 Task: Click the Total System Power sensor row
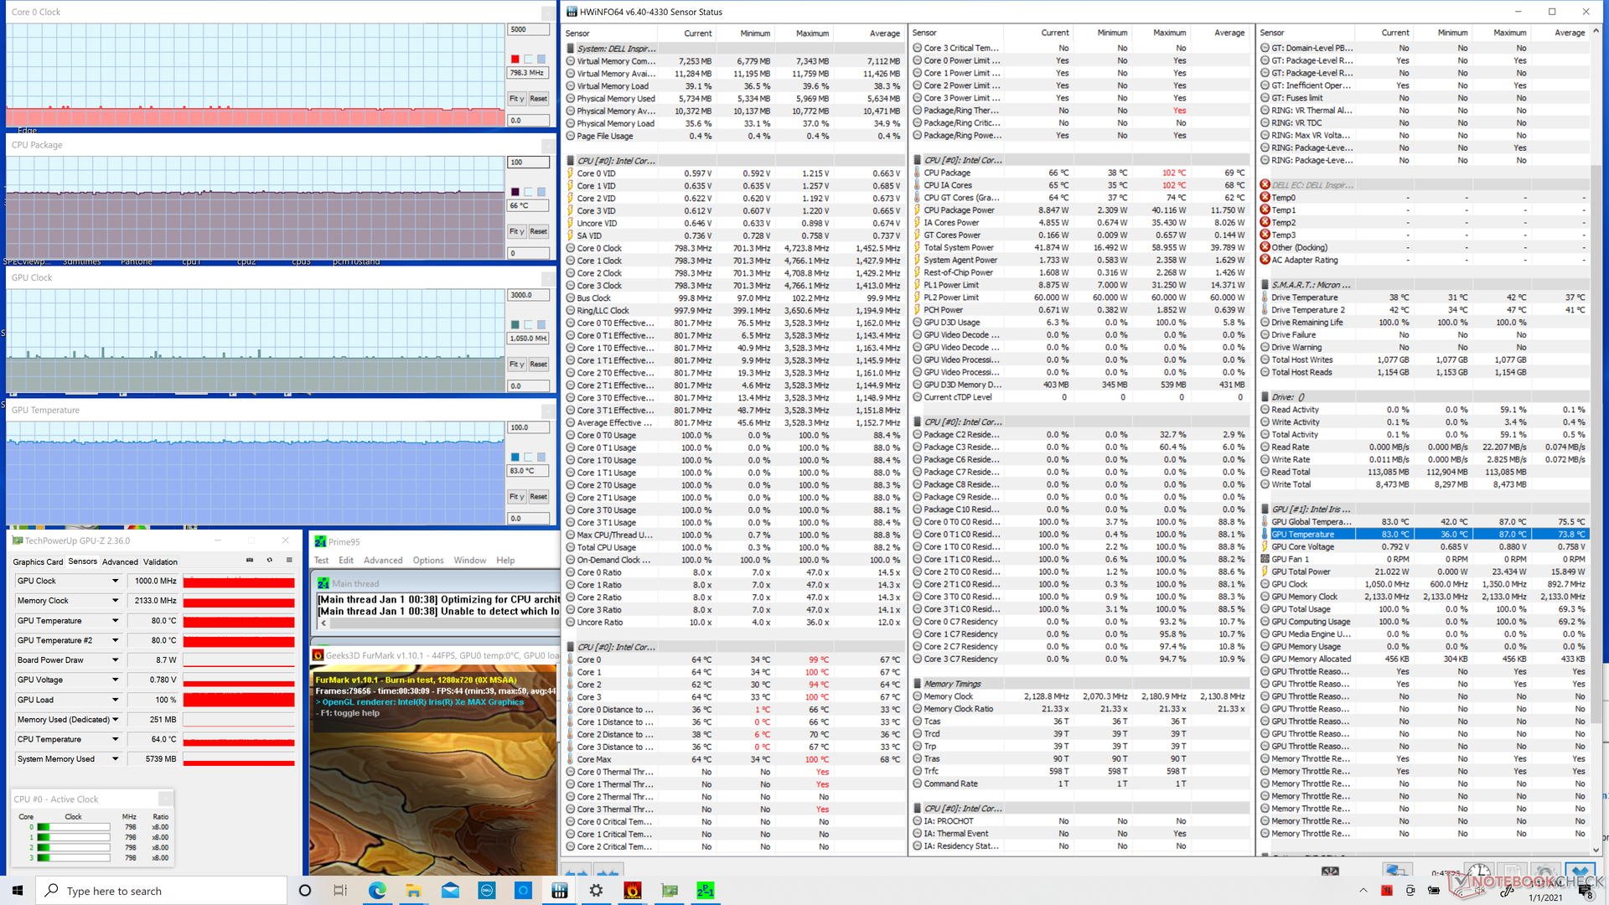point(1079,248)
